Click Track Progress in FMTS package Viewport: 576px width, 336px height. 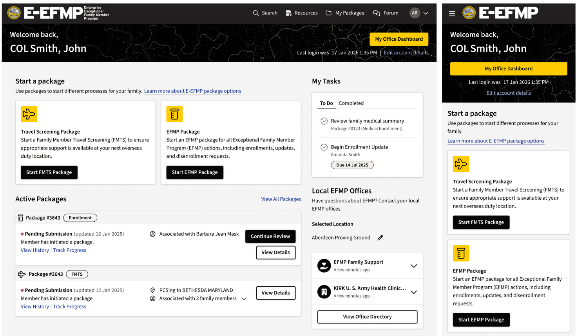(x=70, y=307)
